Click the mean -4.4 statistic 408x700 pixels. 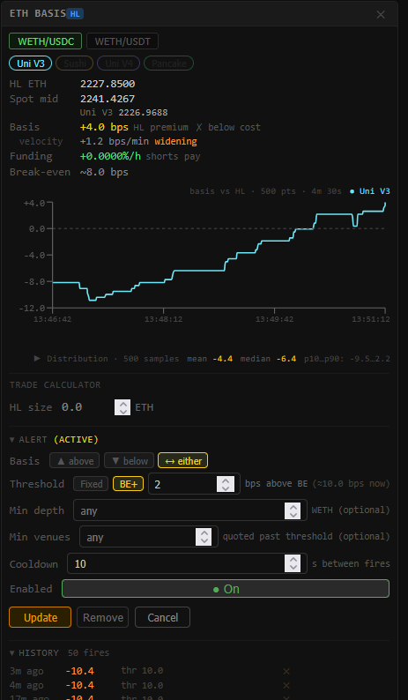coord(210,359)
